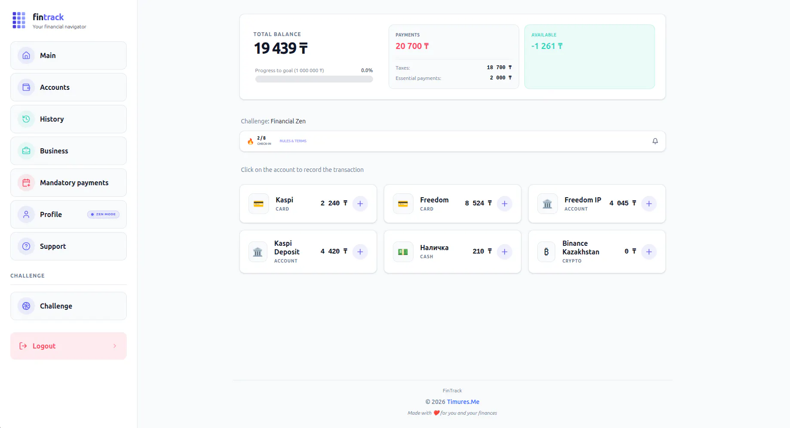Click the Challenge: Financial Zen heading
Viewport: 790px width, 428px height.
[x=273, y=121]
